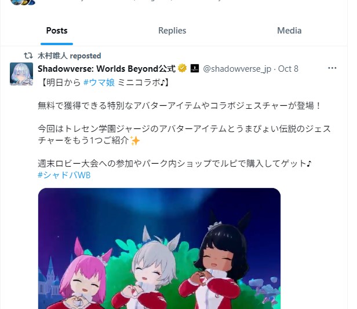The width and height of the screenshot is (357, 309).
Task: Open the @shadowverse_jp handle
Action: (x=237, y=69)
